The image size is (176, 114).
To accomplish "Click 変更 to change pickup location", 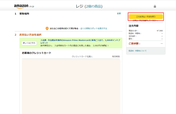I will coord(119,14).
